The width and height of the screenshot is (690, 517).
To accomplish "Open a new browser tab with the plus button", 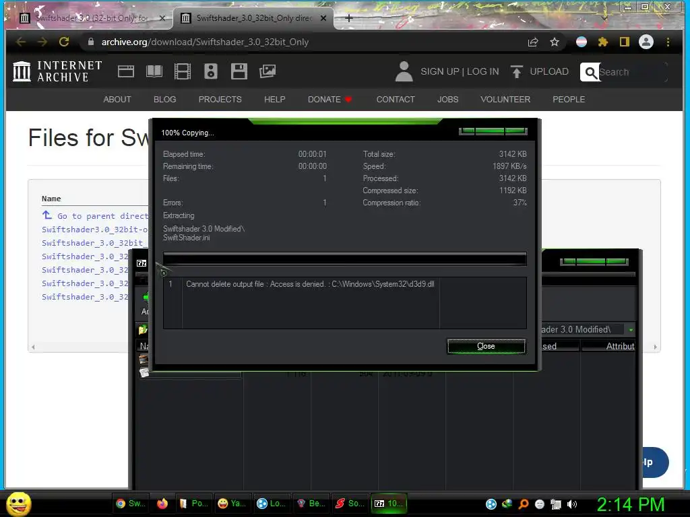I will (349, 18).
